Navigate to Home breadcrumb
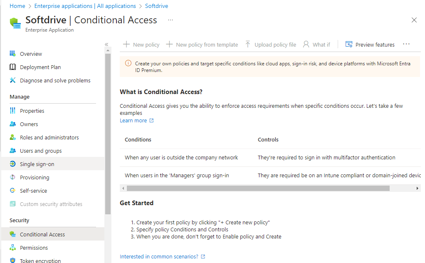 coord(17,6)
